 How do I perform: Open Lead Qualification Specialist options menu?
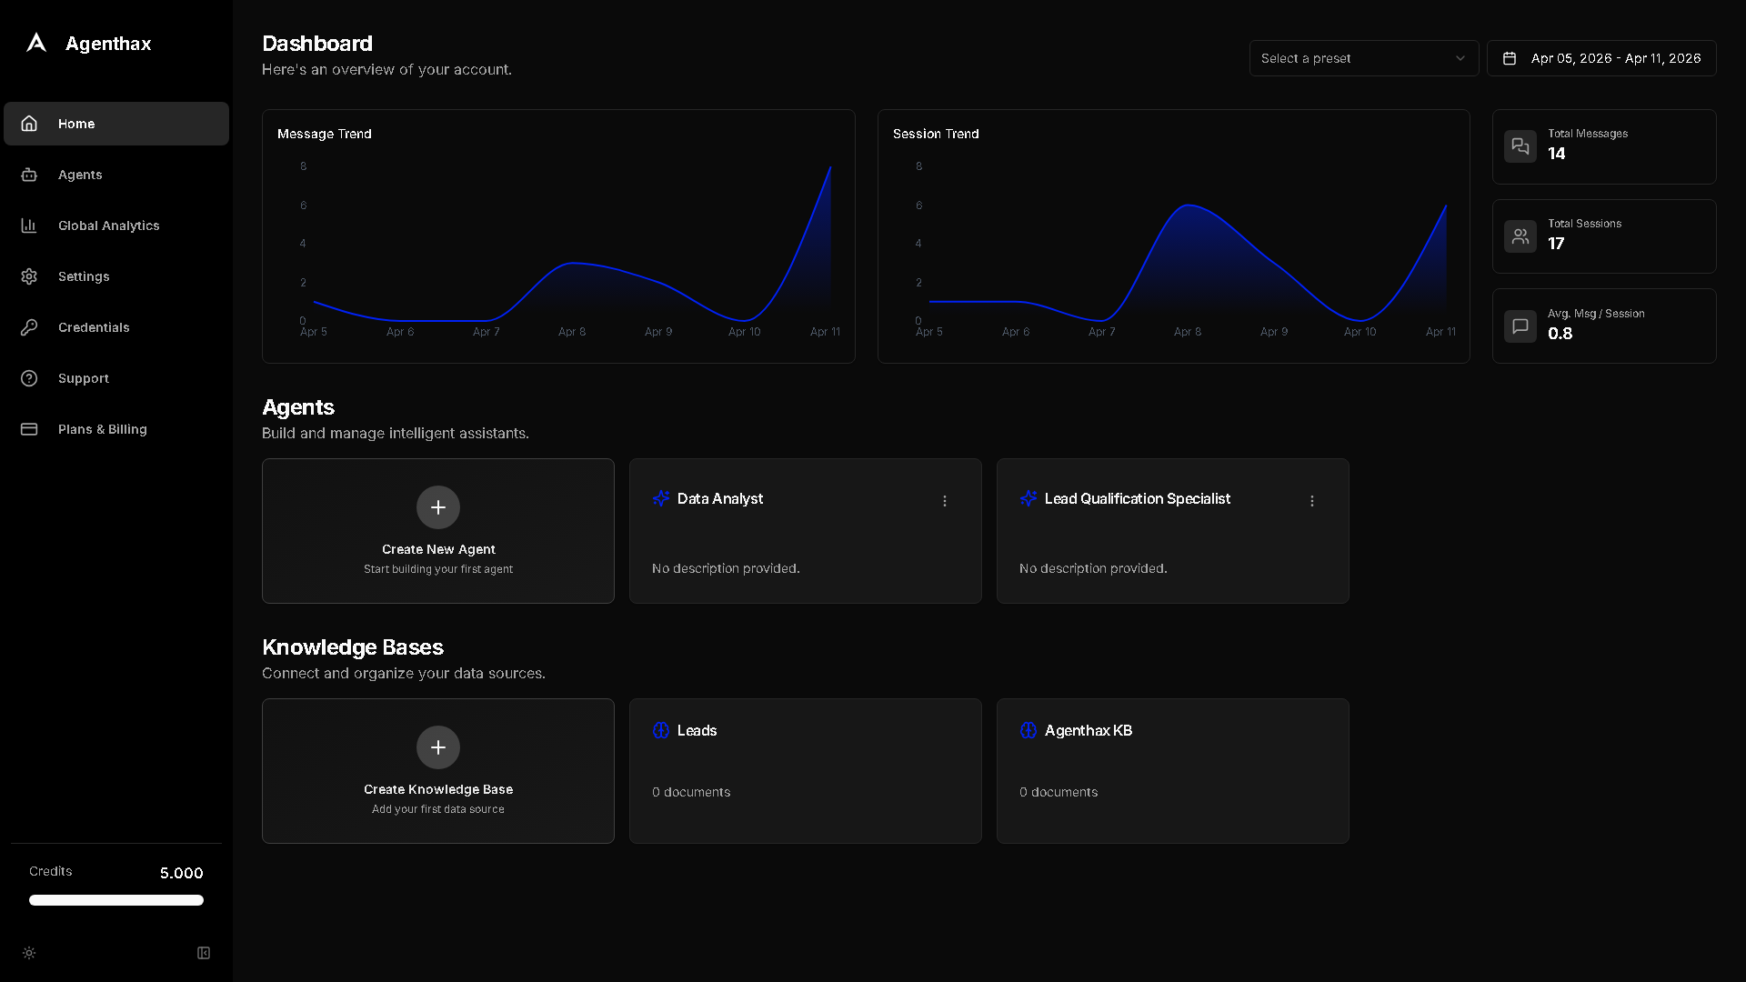pyautogui.click(x=1312, y=501)
